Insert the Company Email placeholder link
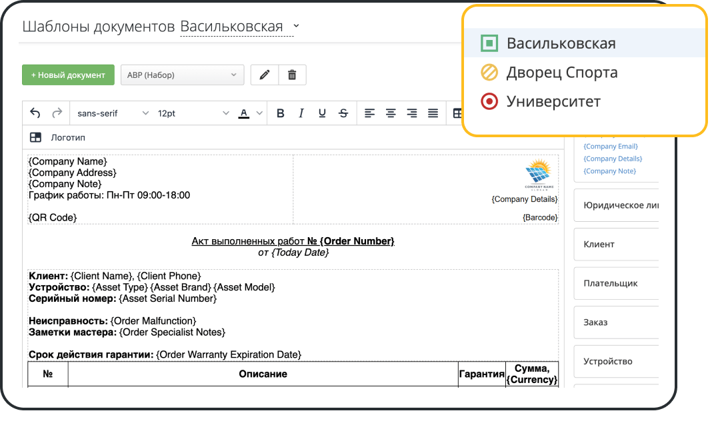This screenshot has width=728, height=429. (x=611, y=146)
